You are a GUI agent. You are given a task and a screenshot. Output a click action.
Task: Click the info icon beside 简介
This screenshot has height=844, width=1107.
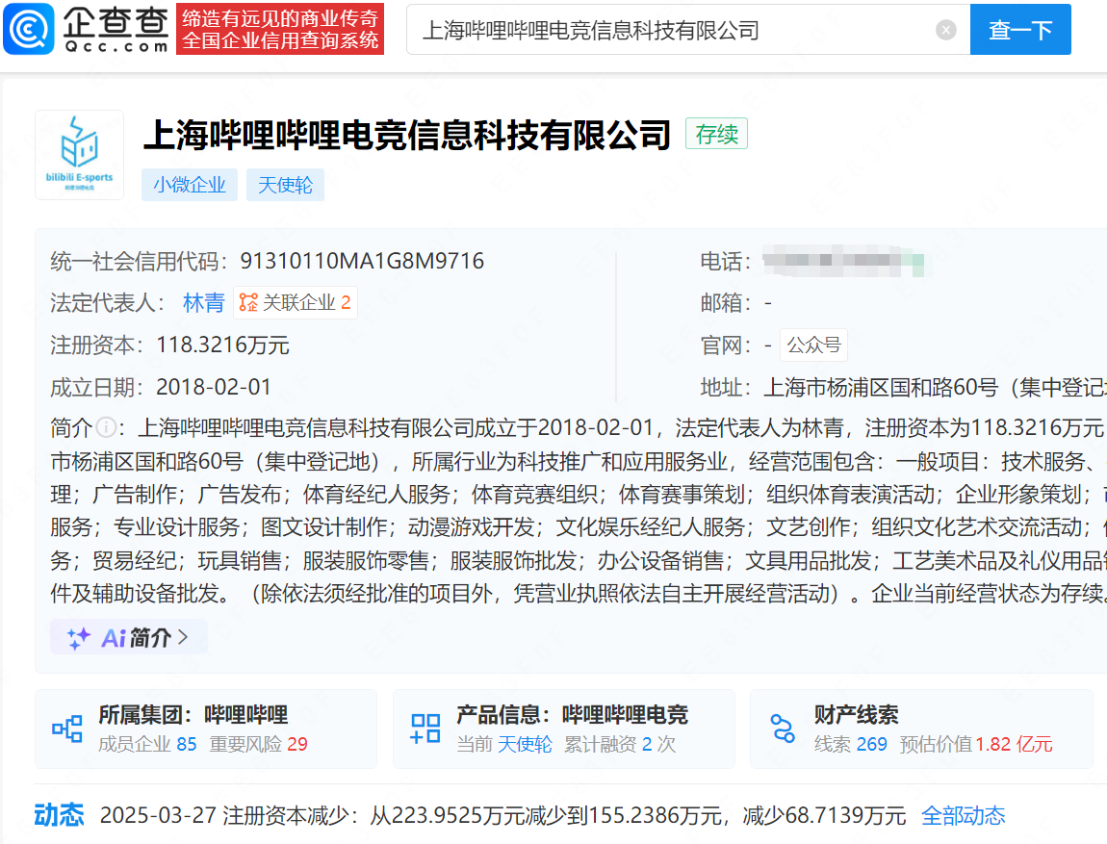tap(106, 426)
